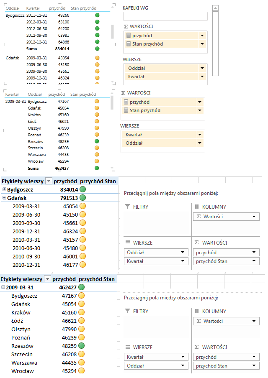The width and height of the screenshot is (268, 378).
Task: Click yellow status icon in the 2010-12-31 row
Action: tap(83, 265)
